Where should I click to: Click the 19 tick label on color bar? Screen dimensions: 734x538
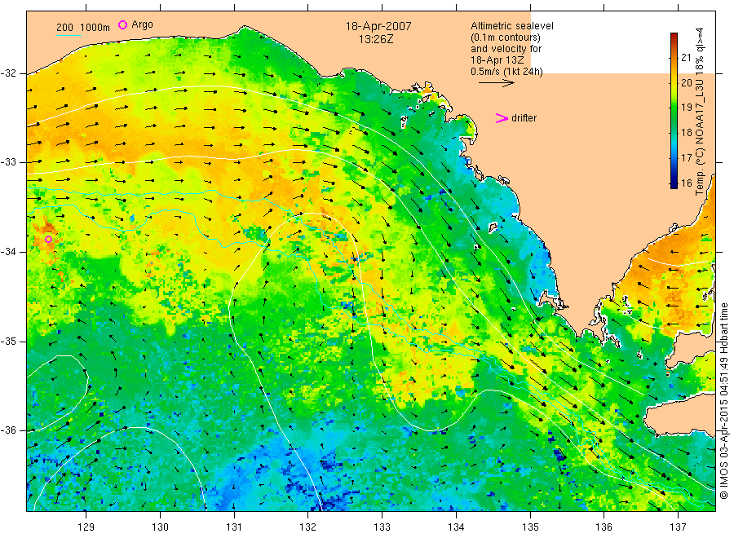click(x=686, y=108)
